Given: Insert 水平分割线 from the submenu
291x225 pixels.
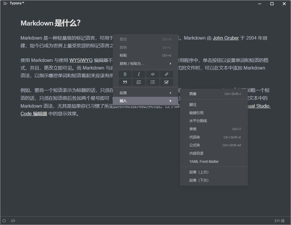Looking at the screenshot, I should 214,121.
